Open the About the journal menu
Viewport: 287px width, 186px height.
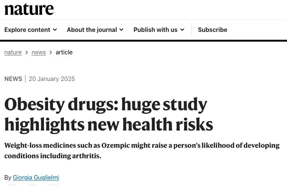point(92,30)
